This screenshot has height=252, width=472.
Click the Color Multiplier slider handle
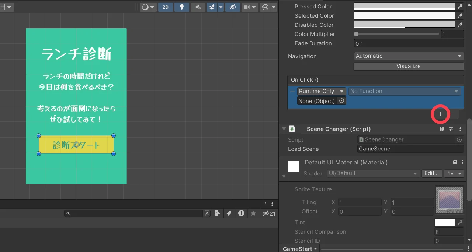(x=356, y=34)
